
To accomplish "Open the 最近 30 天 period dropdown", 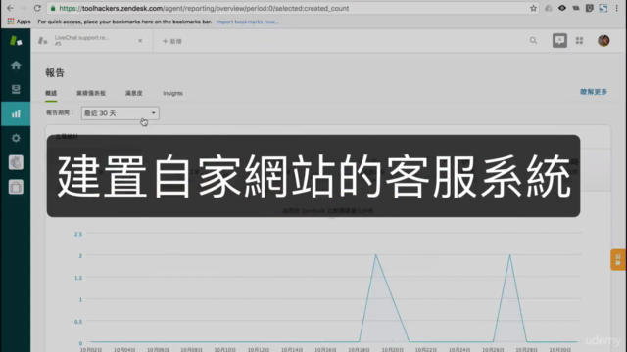I will 120,113.
